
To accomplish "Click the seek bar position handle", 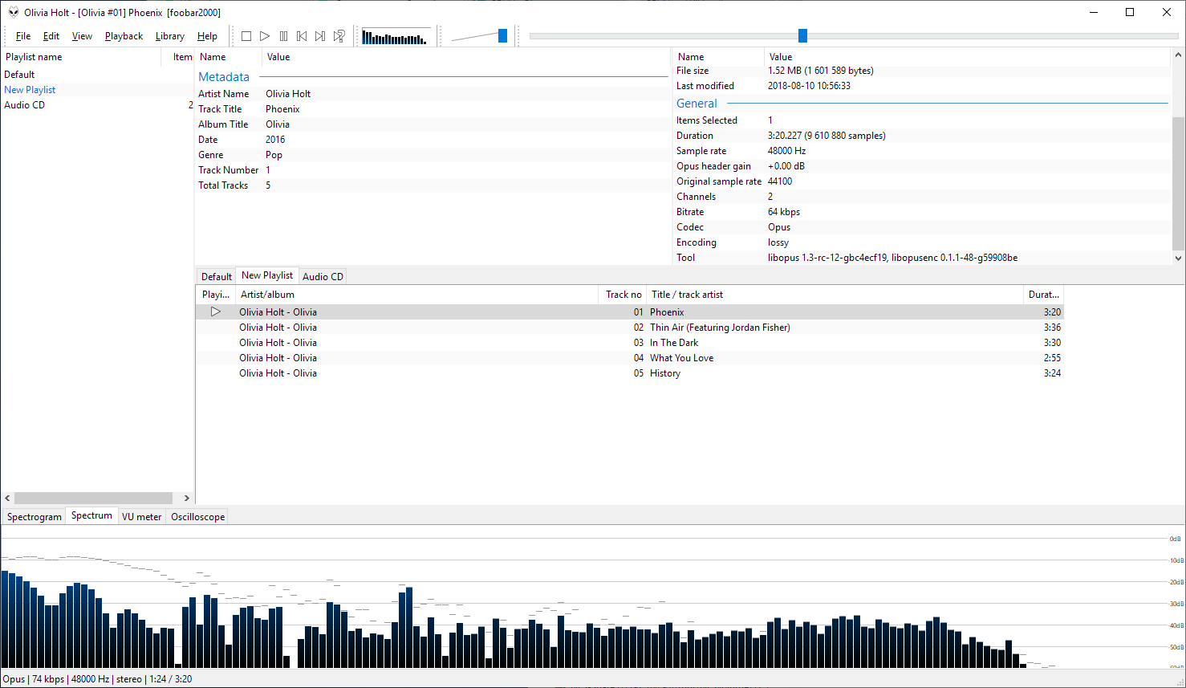I will tap(802, 36).
